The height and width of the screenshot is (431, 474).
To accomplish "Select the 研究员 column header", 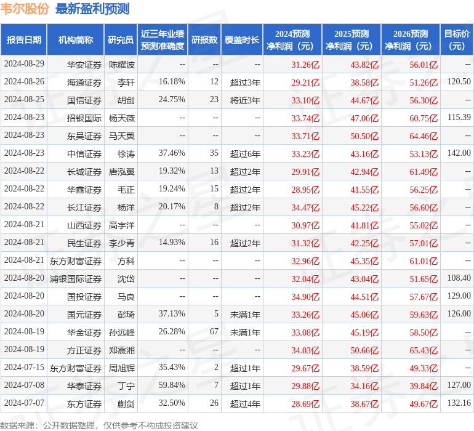I will coord(121,39).
